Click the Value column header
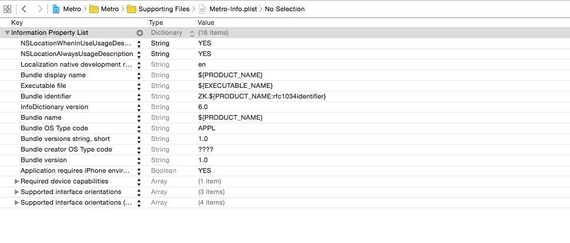Screen dimensions: 570x243 pos(206,22)
